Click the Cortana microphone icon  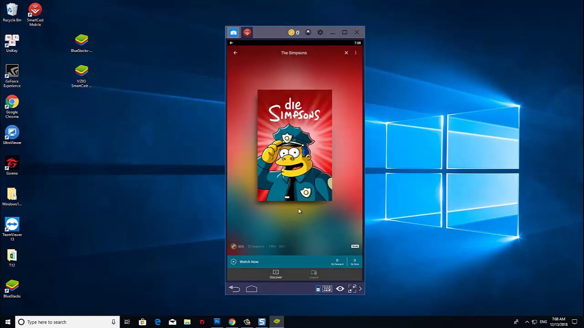click(113, 322)
